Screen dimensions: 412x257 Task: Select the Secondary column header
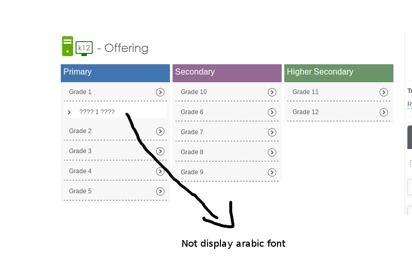coord(227,72)
